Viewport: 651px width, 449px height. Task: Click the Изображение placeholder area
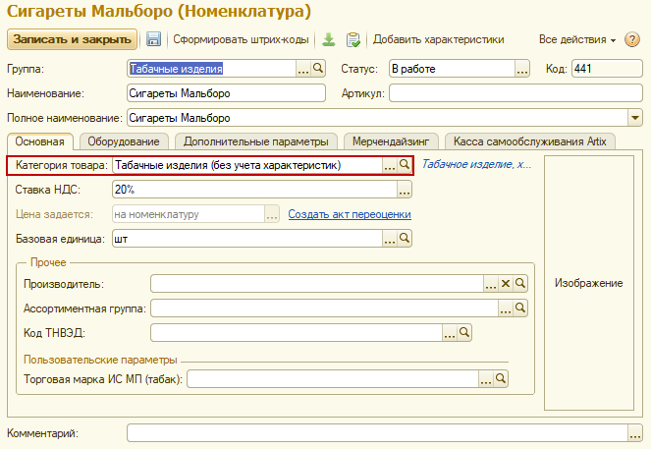click(589, 283)
